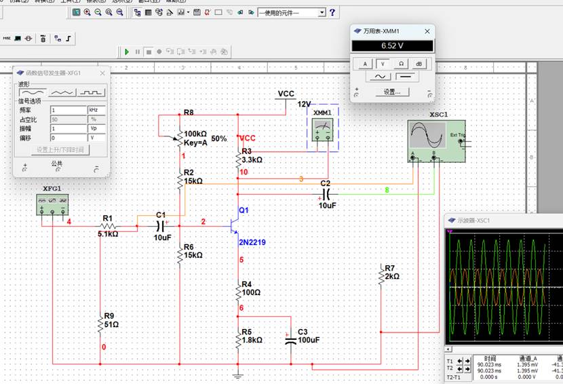
Task: Click the 6.52 V multimeter reading
Action: pos(392,46)
